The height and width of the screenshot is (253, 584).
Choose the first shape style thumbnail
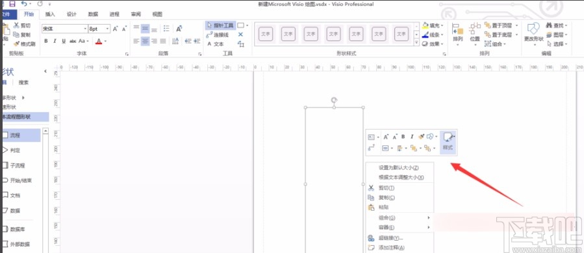click(266, 34)
